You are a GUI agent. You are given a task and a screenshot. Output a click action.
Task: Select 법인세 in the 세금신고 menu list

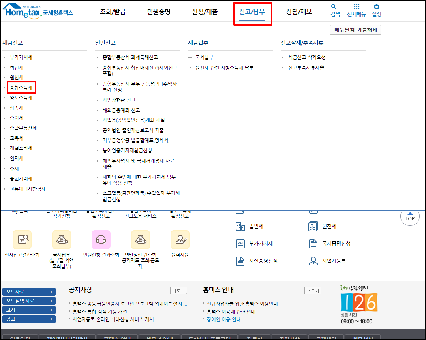coord(17,68)
